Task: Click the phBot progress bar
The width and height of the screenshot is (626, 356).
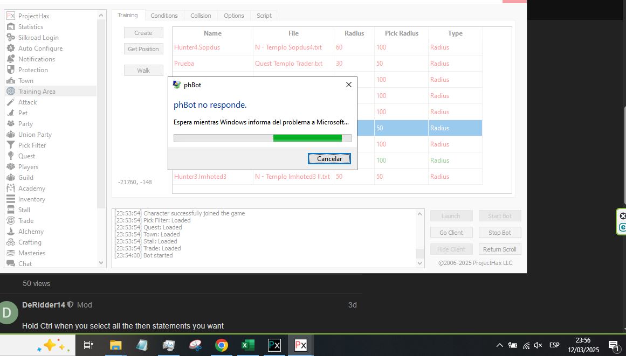Action: coord(262,138)
